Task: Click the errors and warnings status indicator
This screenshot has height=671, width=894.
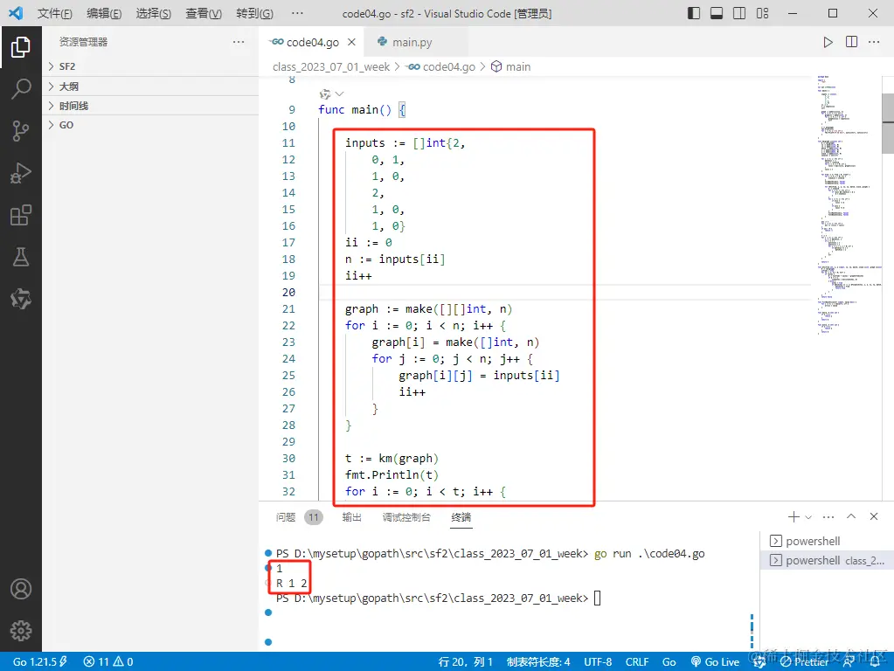Action: 108,662
